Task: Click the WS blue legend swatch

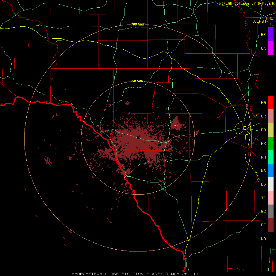Action: coord(271,171)
